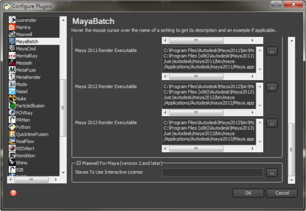
Task: Select the RIB plugin icon
Action: [x=12, y=170]
